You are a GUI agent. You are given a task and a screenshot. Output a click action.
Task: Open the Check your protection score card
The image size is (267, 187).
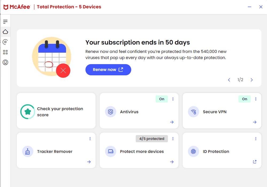point(56,111)
